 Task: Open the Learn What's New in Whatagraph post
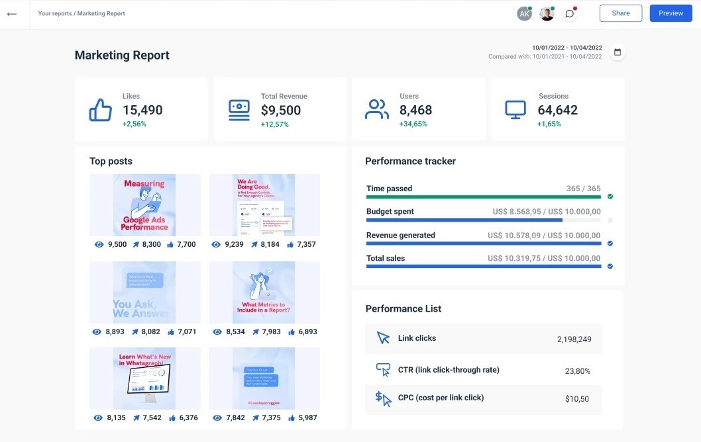tap(145, 378)
